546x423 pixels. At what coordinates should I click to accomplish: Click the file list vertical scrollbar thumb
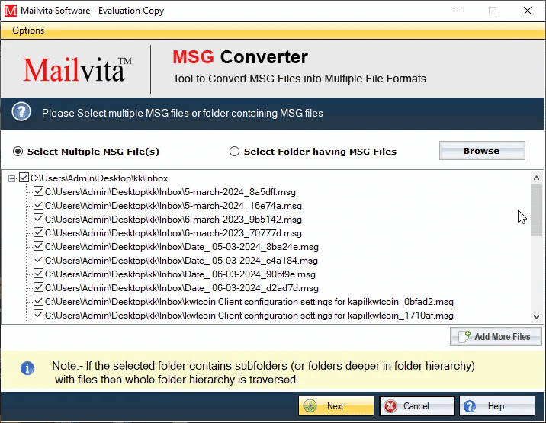(x=536, y=210)
